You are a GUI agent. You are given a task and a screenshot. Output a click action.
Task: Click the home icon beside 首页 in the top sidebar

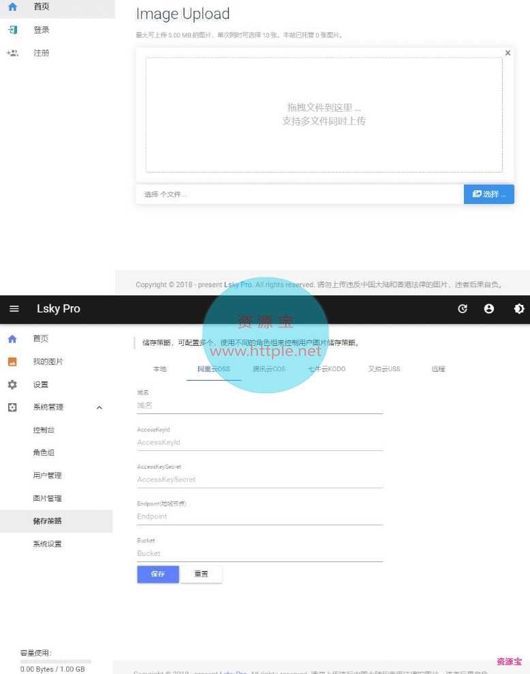point(12,7)
